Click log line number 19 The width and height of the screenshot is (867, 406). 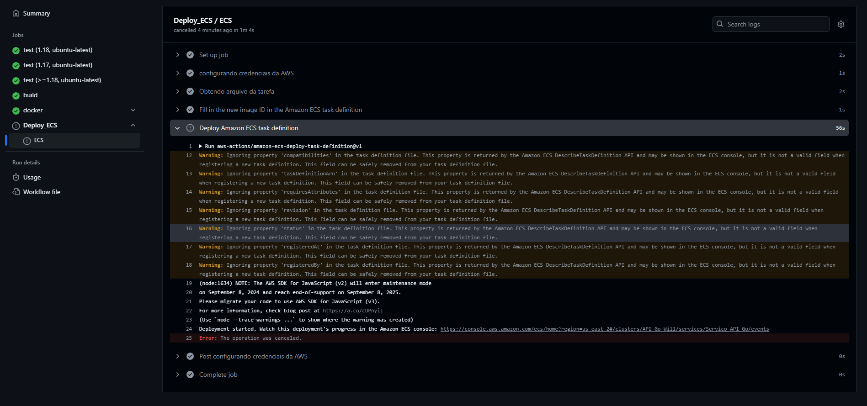pyautogui.click(x=189, y=283)
